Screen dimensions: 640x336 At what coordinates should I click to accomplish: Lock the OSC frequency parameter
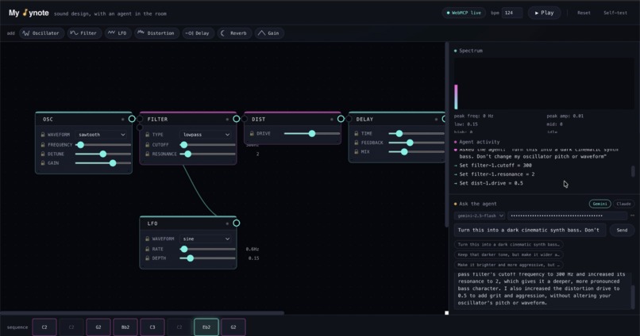click(x=43, y=144)
